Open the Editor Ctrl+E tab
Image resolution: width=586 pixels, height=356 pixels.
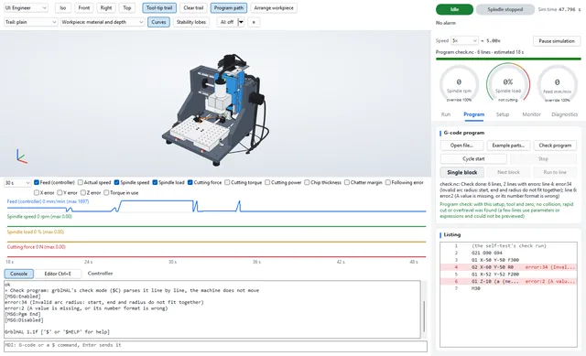point(58,274)
